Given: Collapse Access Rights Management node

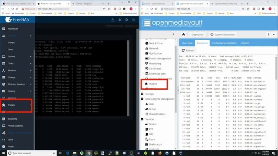Looking at the screenshot, I should click(x=142, y=99).
